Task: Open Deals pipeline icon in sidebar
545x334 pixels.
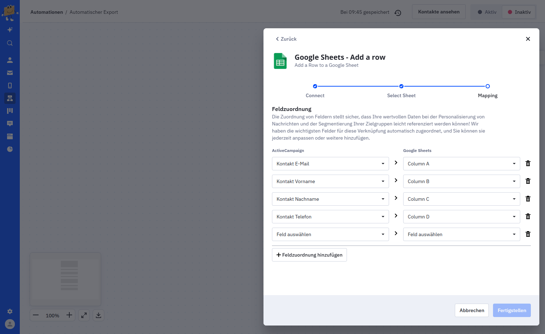Action: coord(10,111)
